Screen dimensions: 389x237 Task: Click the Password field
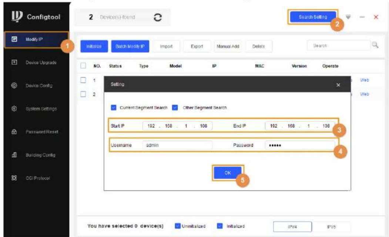pos(300,145)
